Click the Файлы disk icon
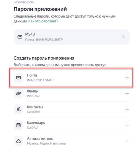Screen dimensions: 136x149 click(x=18, y=93)
